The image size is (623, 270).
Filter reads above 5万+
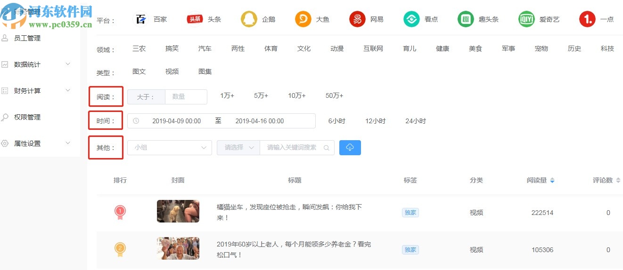[x=261, y=95]
